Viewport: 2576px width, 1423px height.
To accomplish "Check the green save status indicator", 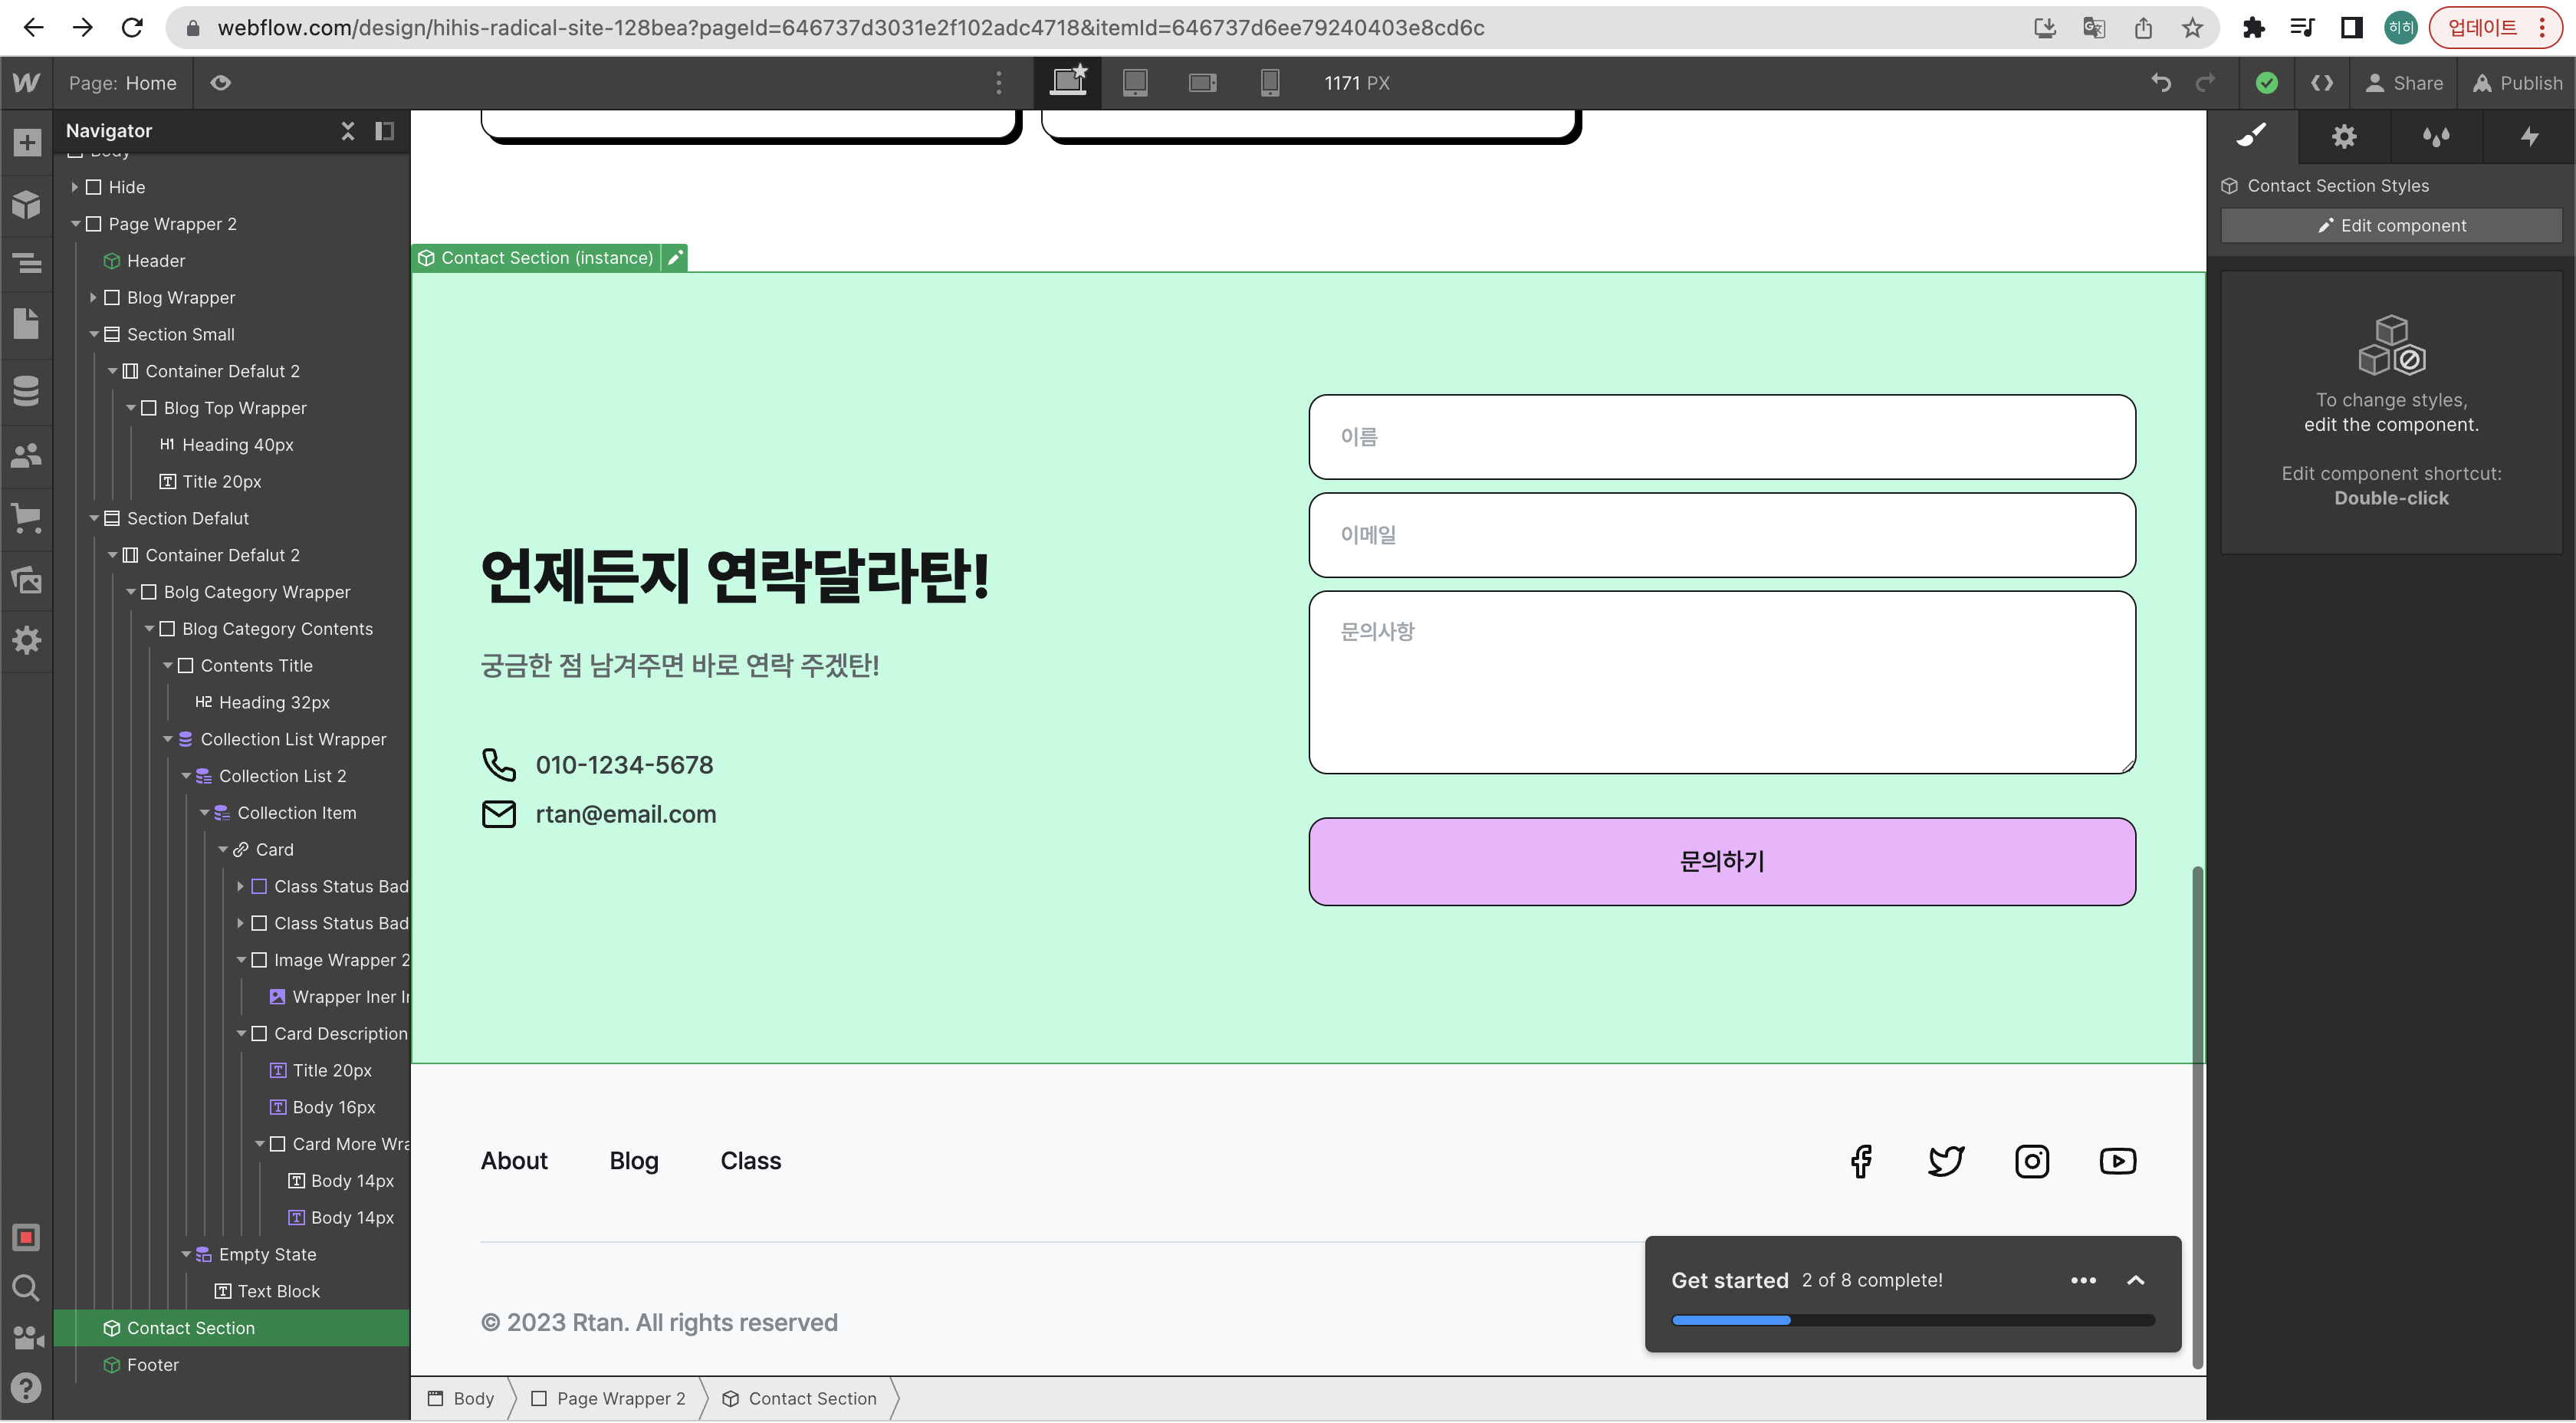I will point(2267,83).
